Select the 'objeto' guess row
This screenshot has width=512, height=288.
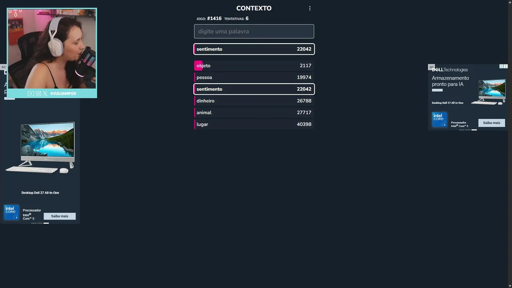coord(254,66)
